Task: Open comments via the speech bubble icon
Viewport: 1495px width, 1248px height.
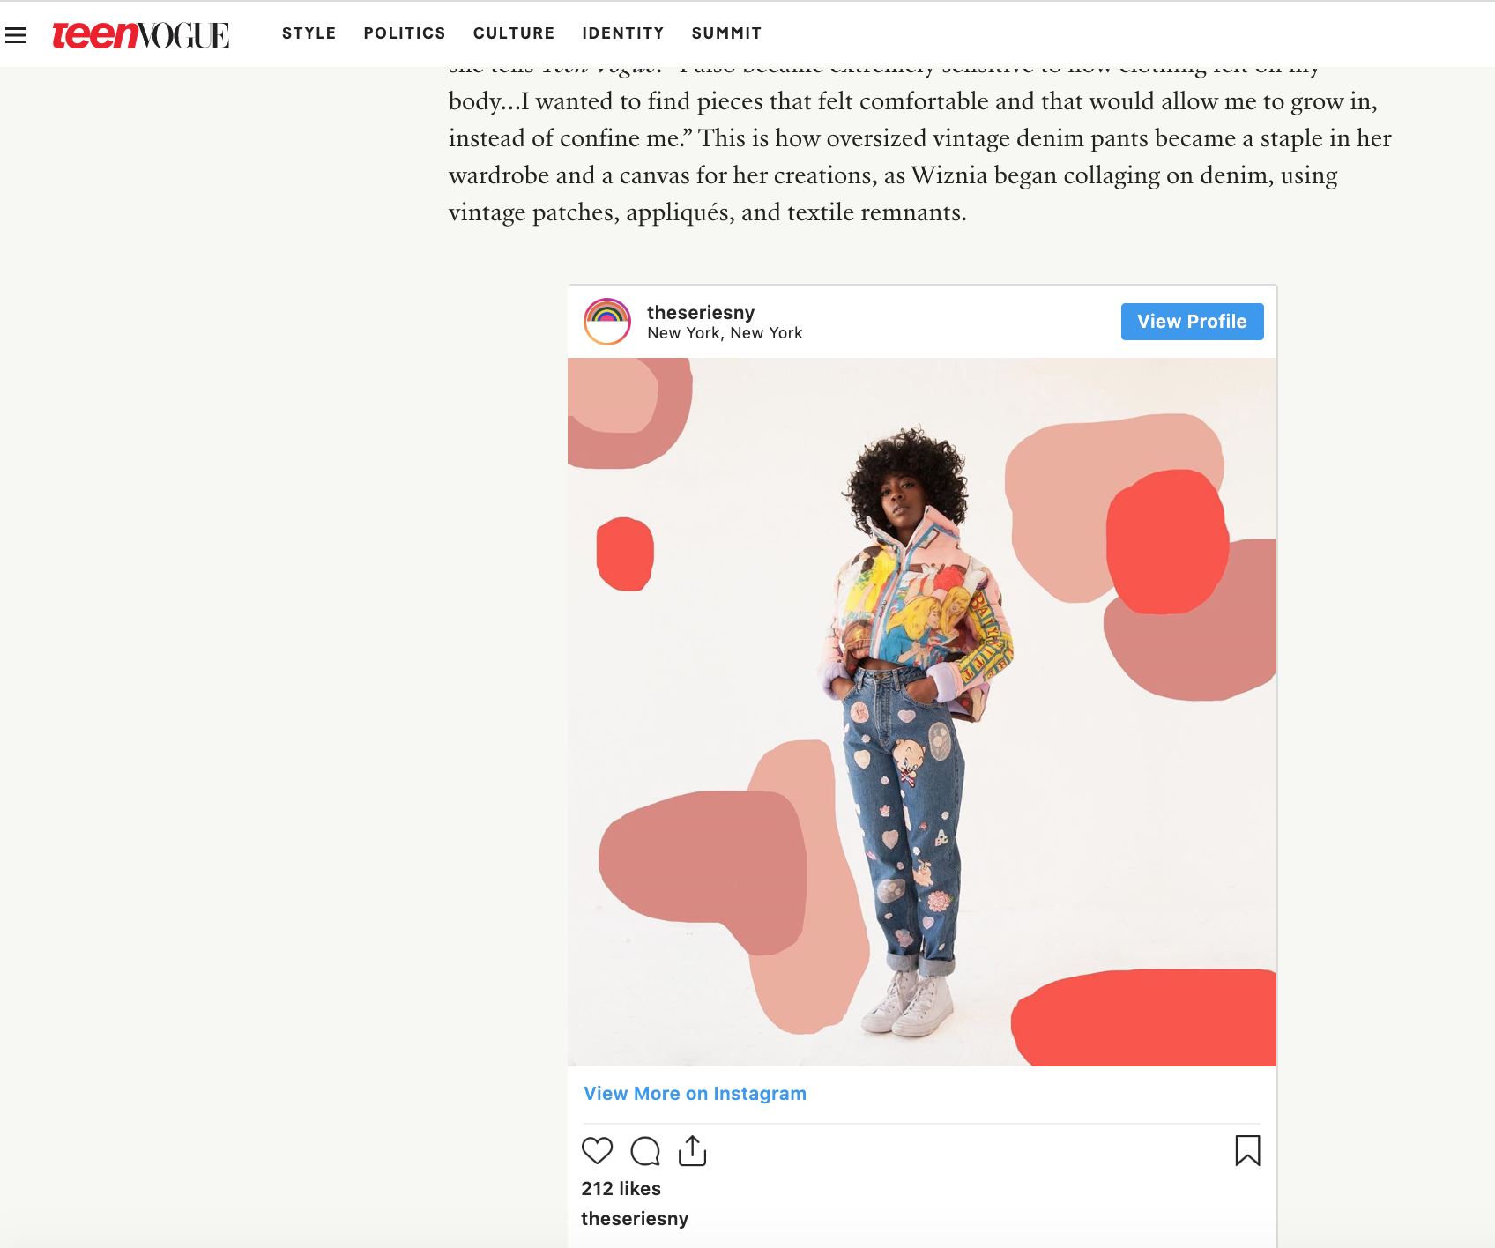Action: pyautogui.click(x=645, y=1151)
